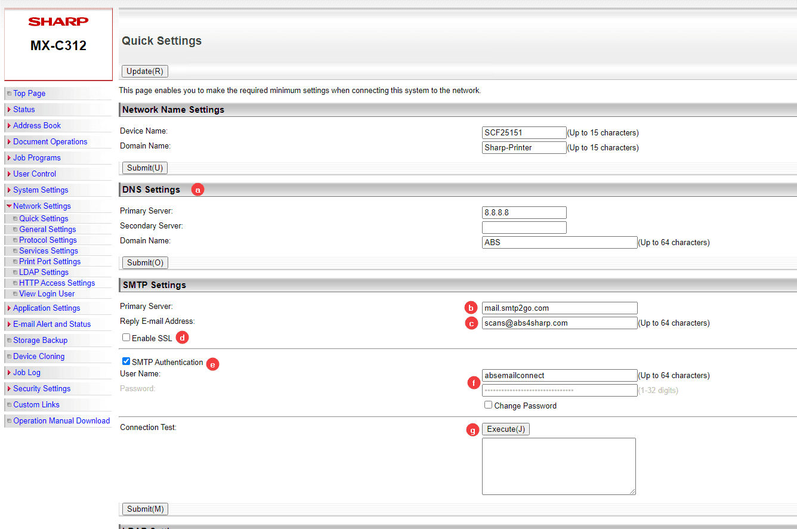
Task: Expand the System Settings section
Action: tap(41, 190)
